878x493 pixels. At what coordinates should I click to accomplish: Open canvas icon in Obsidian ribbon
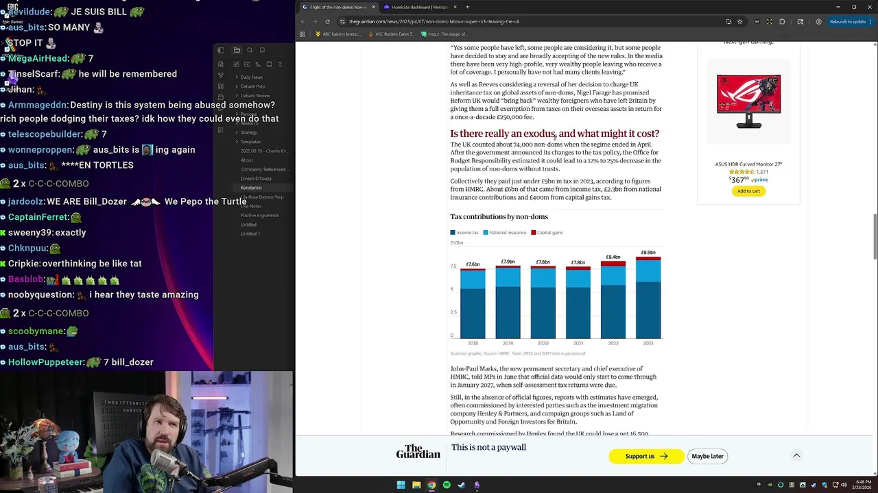pyautogui.click(x=221, y=86)
